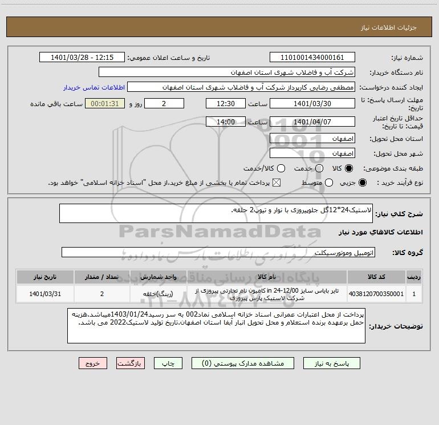
Task: Select the متوسط purchase type radio
Action: (x=329, y=183)
